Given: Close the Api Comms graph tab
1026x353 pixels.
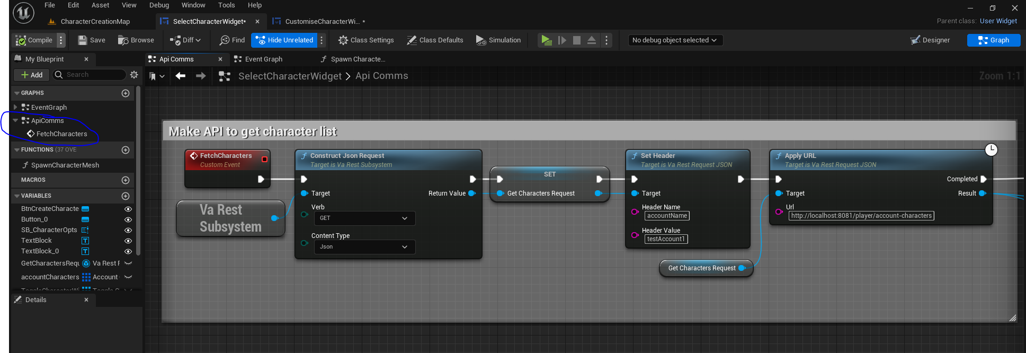Looking at the screenshot, I should 220,59.
